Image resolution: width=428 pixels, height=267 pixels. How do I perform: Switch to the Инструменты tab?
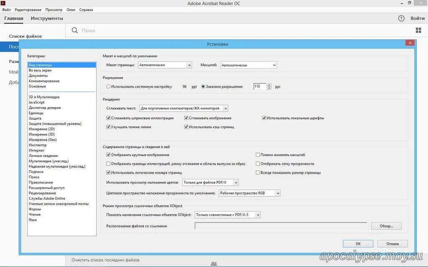[x=47, y=18]
